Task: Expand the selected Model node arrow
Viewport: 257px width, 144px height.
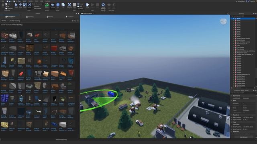Action: [233, 19]
